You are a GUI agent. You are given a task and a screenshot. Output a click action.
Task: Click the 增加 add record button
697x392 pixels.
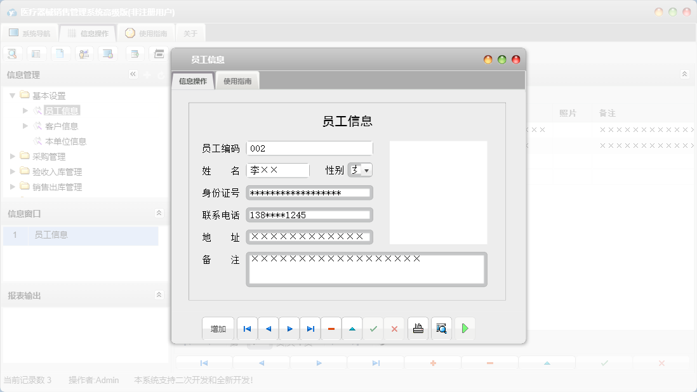tap(218, 328)
